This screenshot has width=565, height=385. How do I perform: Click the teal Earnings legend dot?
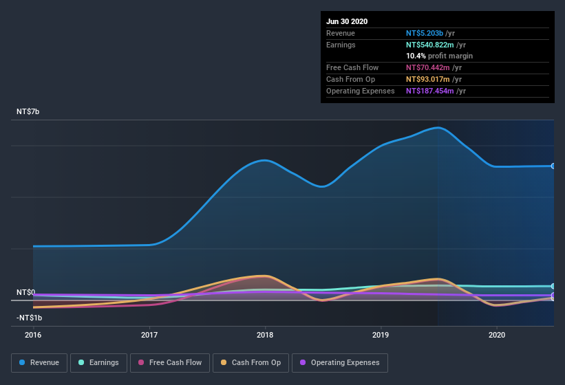(x=81, y=362)
